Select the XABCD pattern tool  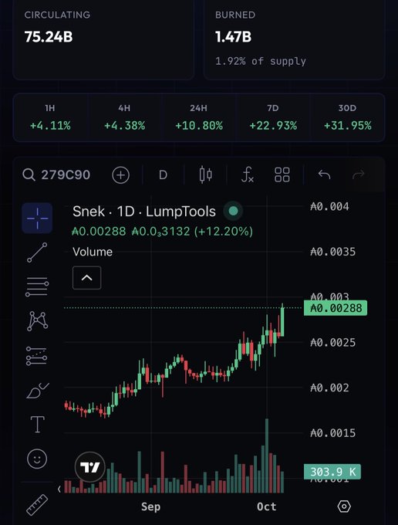point(37,321)
